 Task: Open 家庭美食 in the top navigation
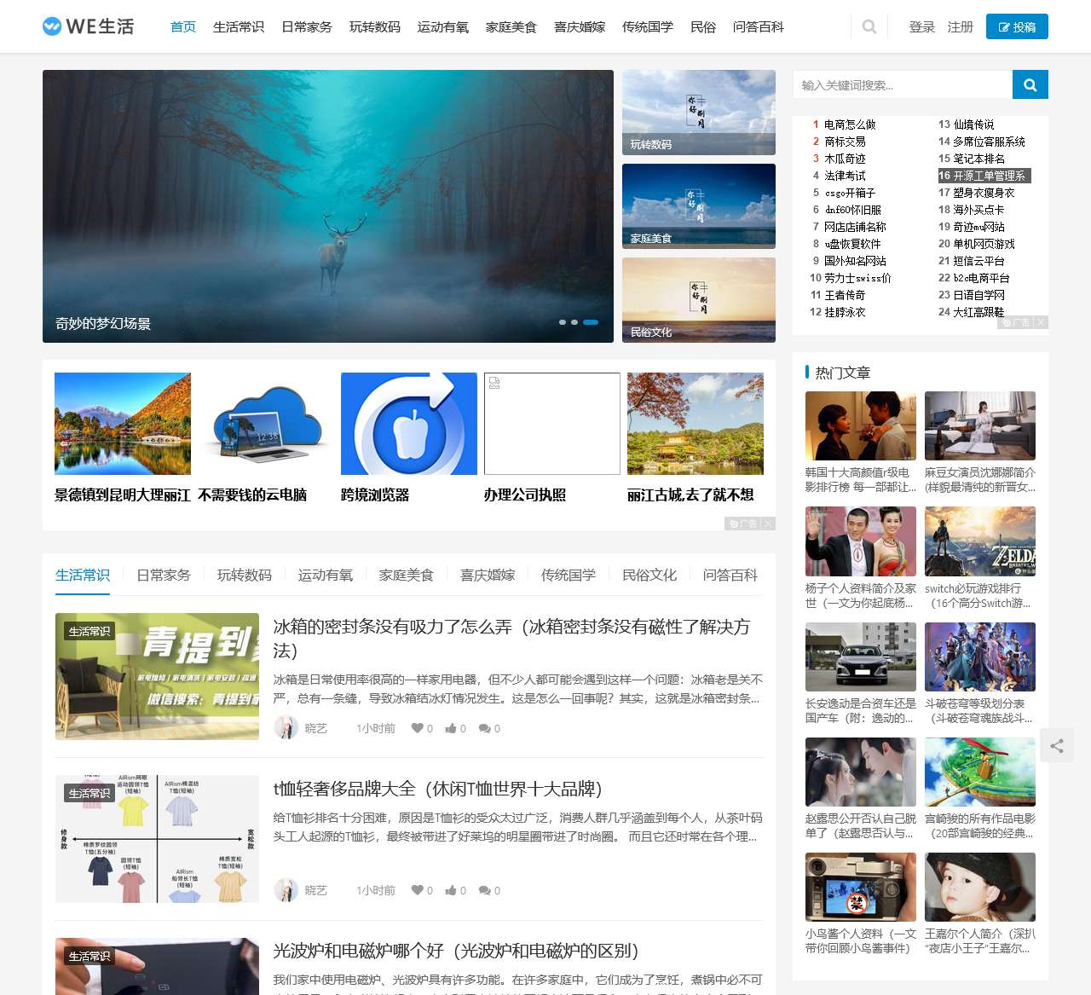coord(511,26)
